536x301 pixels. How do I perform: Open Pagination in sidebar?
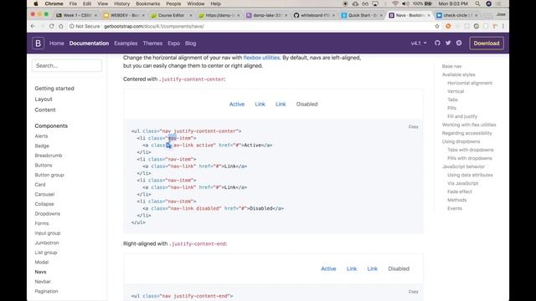click(x=47, y=291)
